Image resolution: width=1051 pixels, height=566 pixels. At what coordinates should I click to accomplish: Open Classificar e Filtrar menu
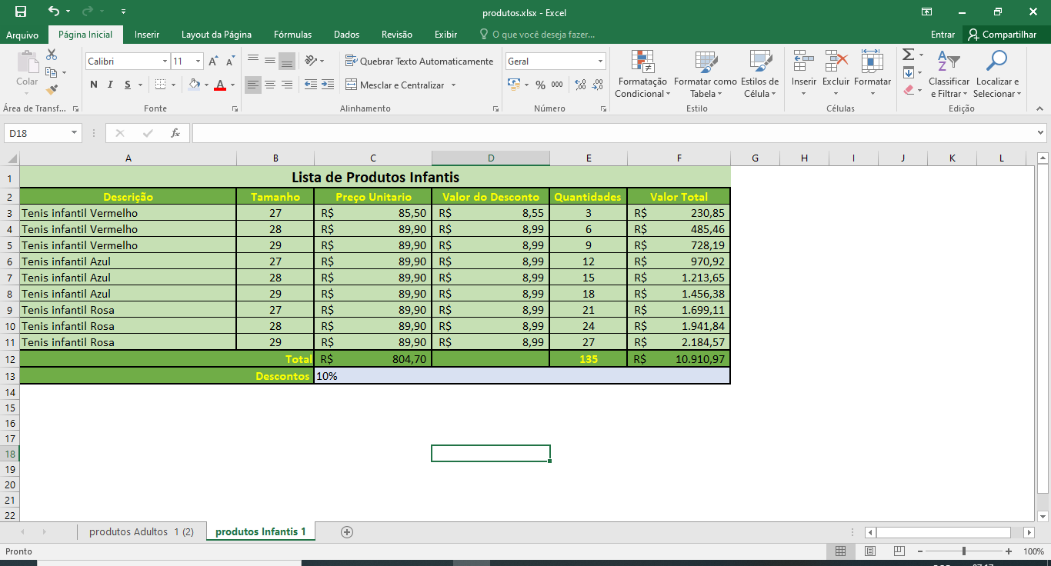pyautogui.click(x=949, y=75)
